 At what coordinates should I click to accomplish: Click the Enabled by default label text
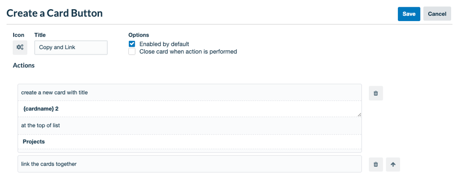(x=164, y=44)
